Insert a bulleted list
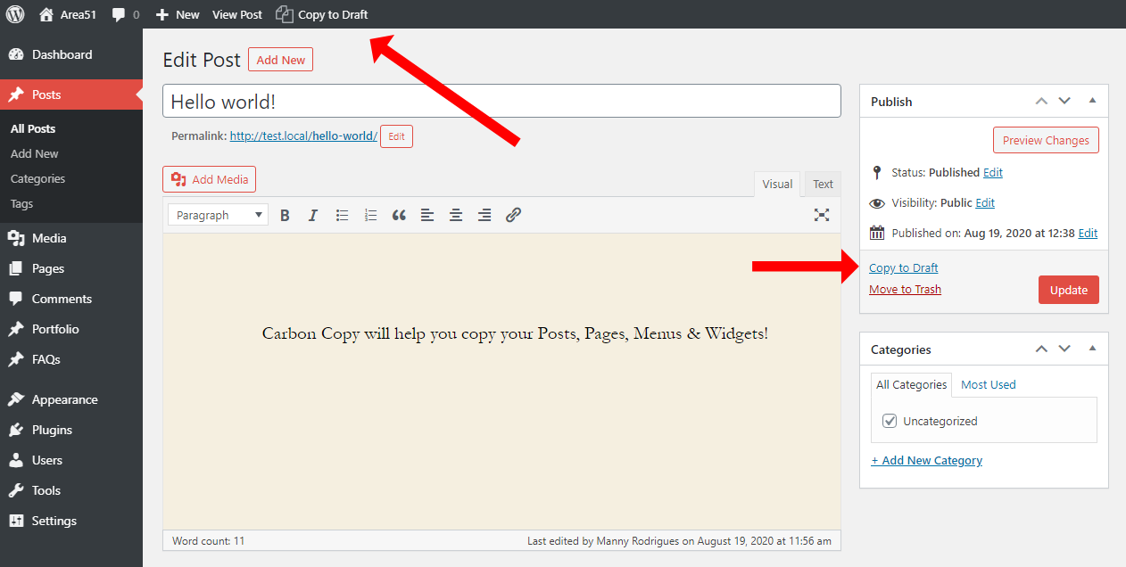The width and height of the screenshot is (1126, 567). 342,215
